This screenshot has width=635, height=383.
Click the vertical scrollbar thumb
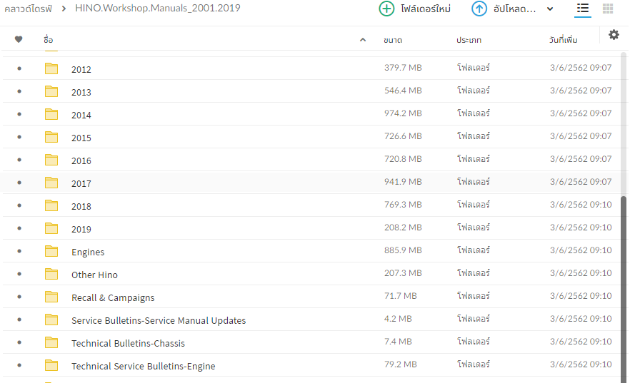[624, 289]
